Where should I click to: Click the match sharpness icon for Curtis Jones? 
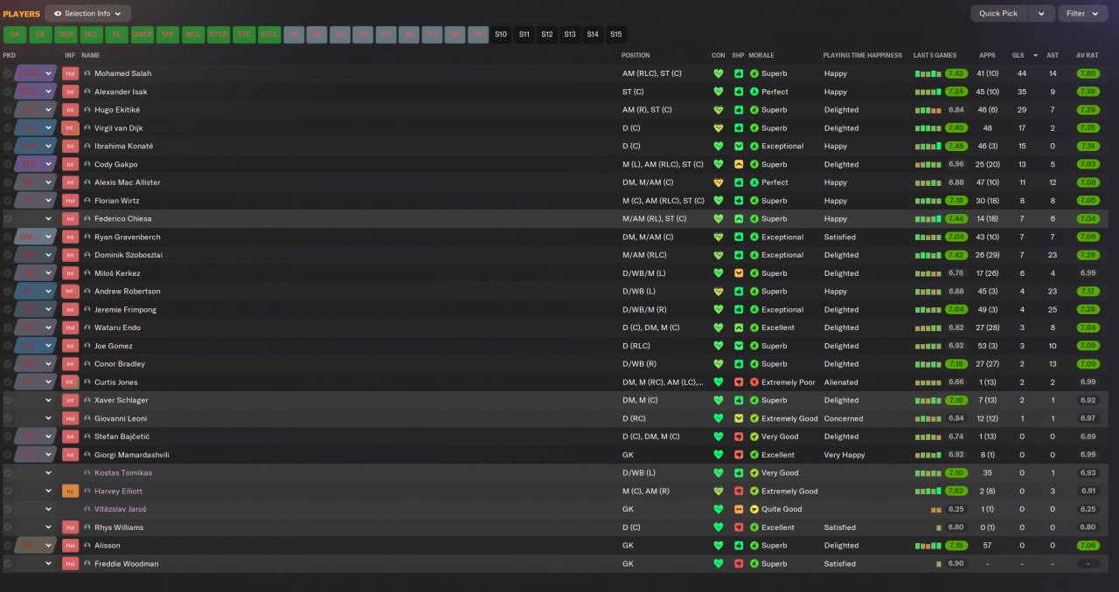point(739,382)
